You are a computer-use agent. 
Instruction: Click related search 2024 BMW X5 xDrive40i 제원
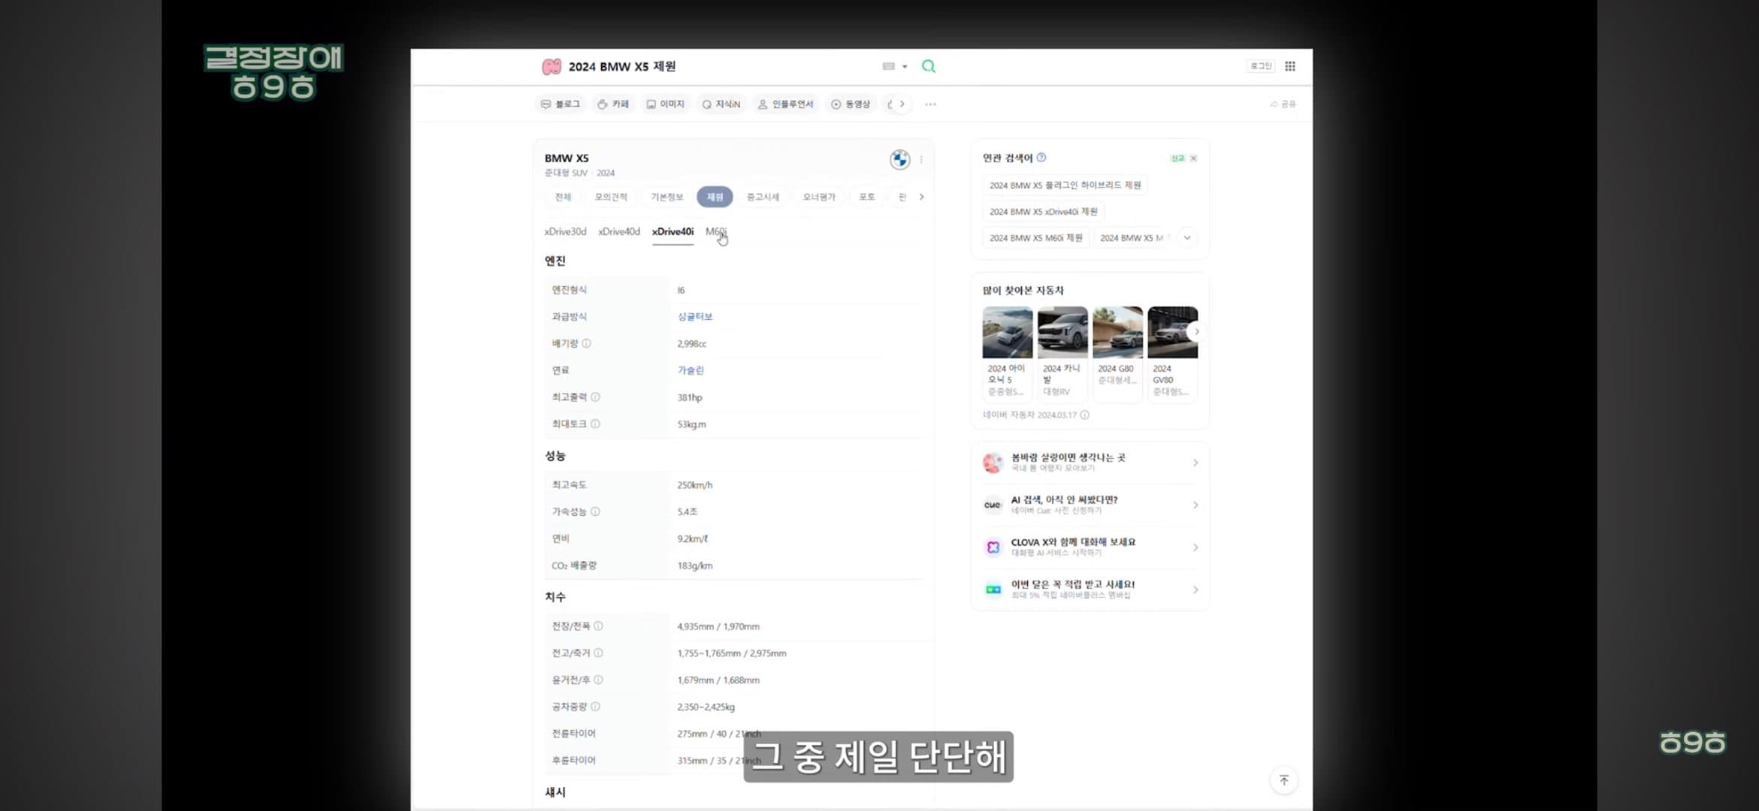[x=1043, y=212]
